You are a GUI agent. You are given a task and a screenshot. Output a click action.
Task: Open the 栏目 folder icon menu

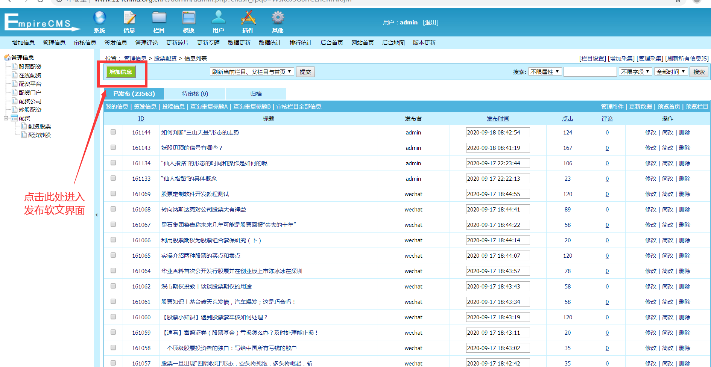159,22
